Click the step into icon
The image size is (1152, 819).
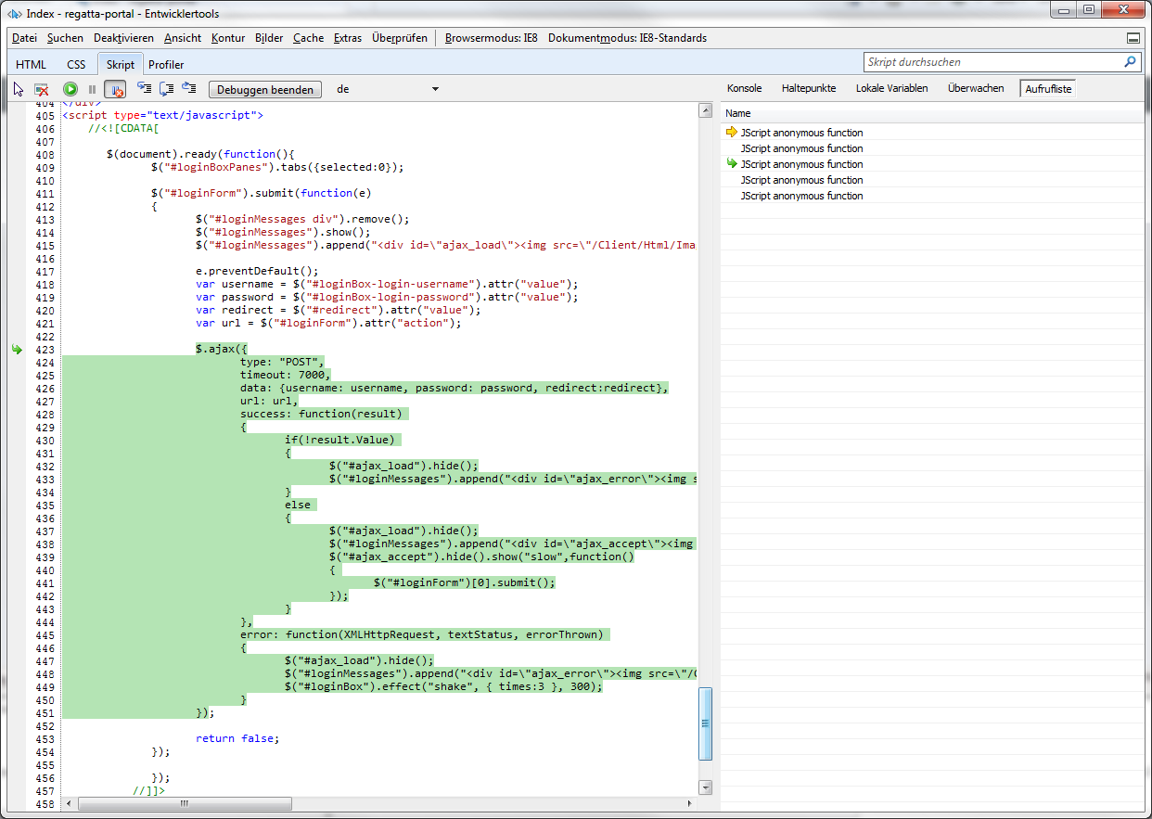[x=144, y=89]
